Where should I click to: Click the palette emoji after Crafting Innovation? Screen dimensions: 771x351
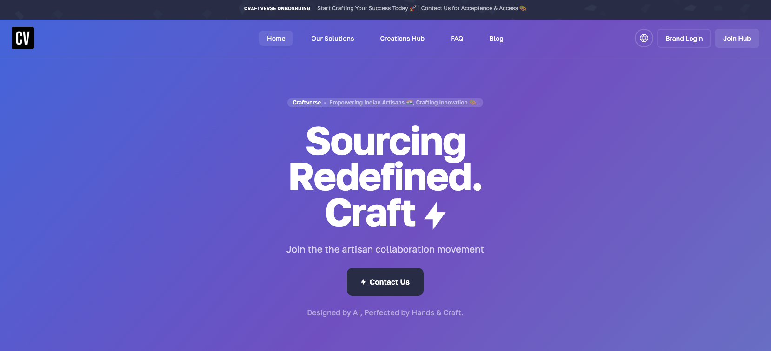472,103
